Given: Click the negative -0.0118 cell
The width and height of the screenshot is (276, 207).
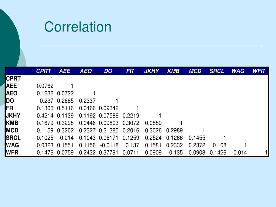Looking at the screenshot, I should point(109,145).
